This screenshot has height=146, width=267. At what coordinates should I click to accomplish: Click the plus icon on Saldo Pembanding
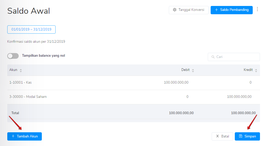pos(216,10)
